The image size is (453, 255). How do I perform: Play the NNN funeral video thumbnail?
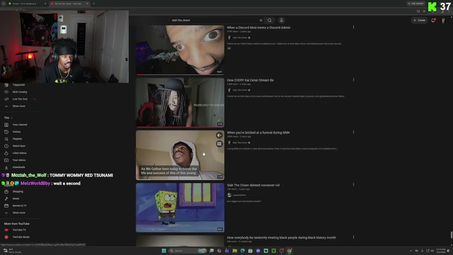pos(180,155)
